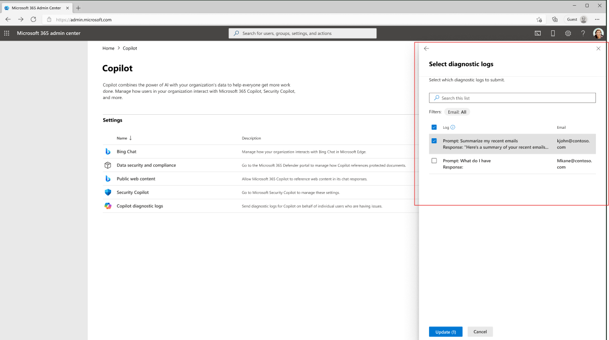Open the Security Copilot setting
This screenshot has width=609, height=340.
(x=133, y=192)
